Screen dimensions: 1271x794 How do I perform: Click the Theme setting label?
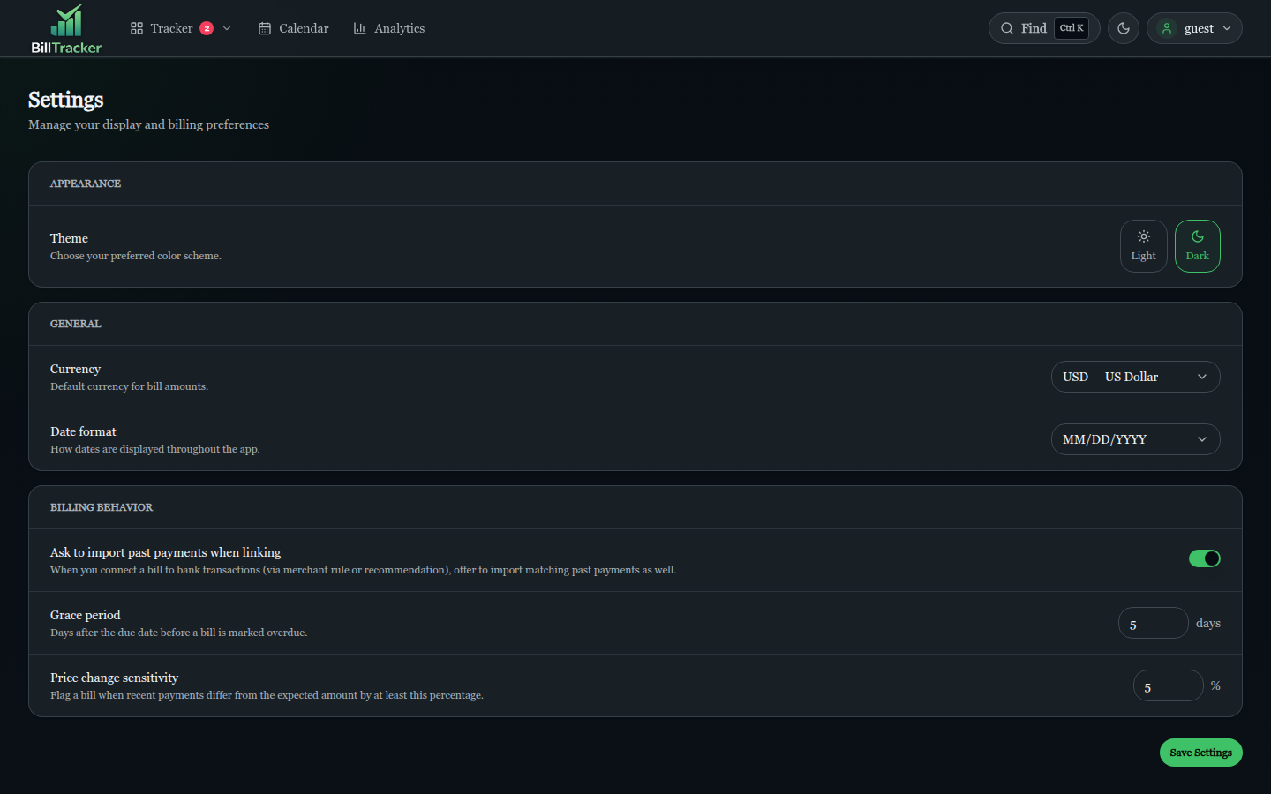tap(69, 238)
